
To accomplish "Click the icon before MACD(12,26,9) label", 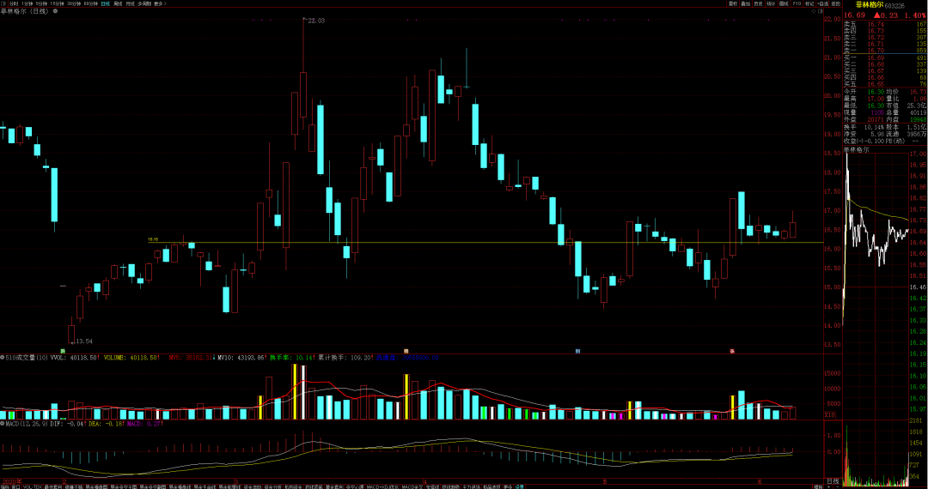I will 3,424.
